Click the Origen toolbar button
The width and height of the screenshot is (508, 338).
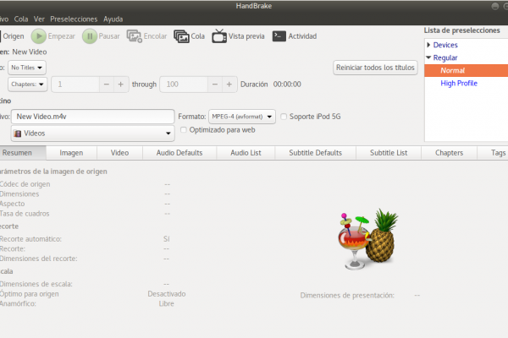pos(13,36)
